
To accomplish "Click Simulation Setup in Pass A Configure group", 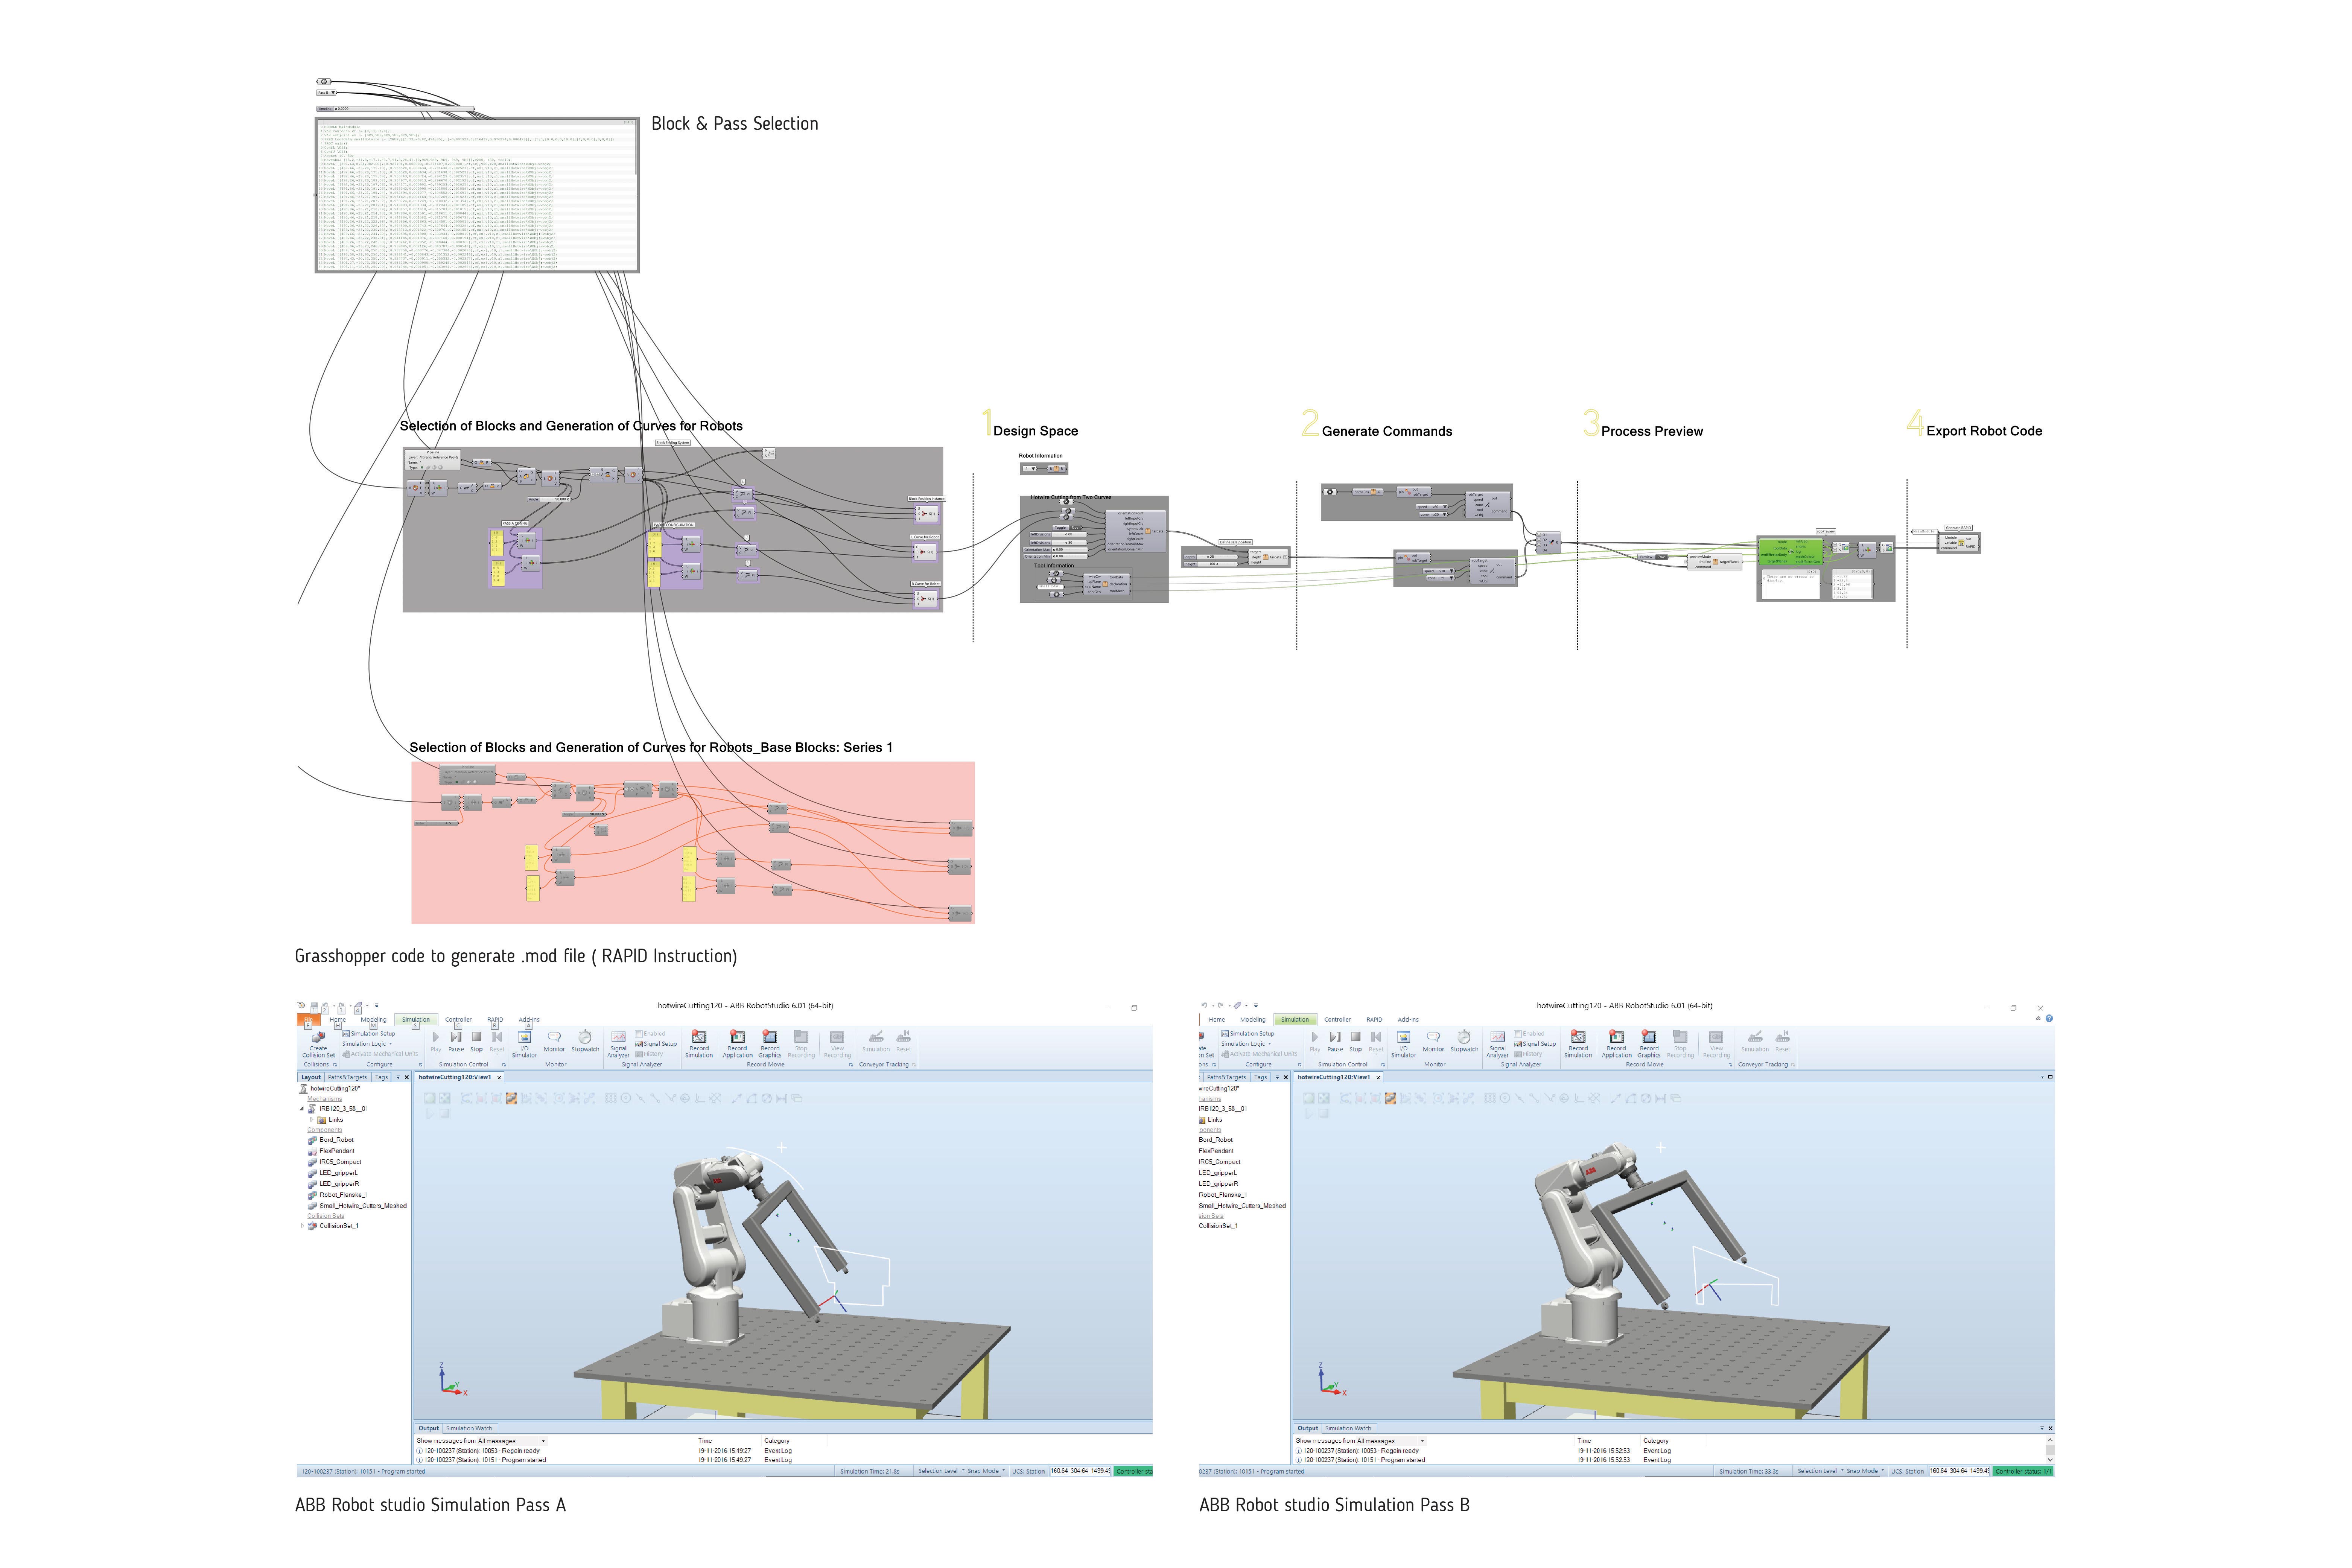I will click(x=369, y=1034).
